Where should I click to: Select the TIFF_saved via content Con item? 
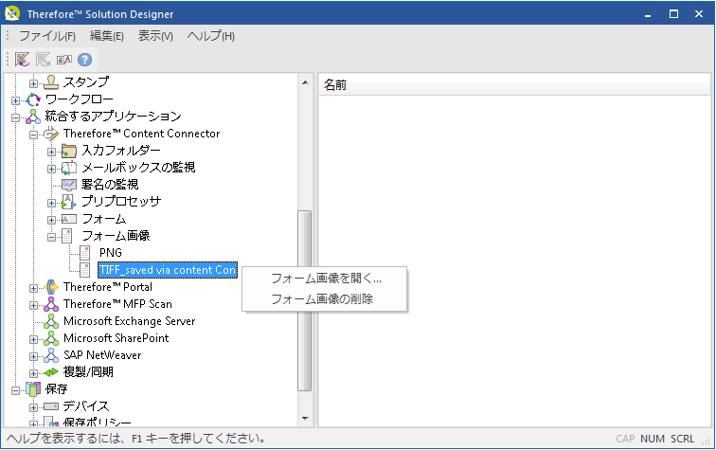[168, 270]
